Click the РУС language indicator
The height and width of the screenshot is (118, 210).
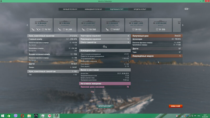click(x=199, y=116)
